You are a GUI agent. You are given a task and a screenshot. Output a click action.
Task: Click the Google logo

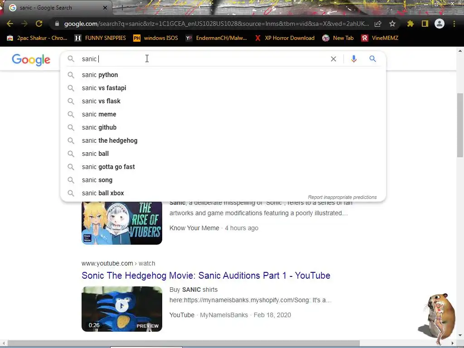click(x=31, y=60)
